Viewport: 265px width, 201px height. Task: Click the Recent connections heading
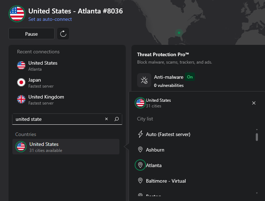pyautogui.click(x=38, y=52)
